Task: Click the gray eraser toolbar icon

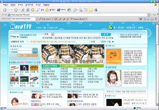Action: click(64, 19)
